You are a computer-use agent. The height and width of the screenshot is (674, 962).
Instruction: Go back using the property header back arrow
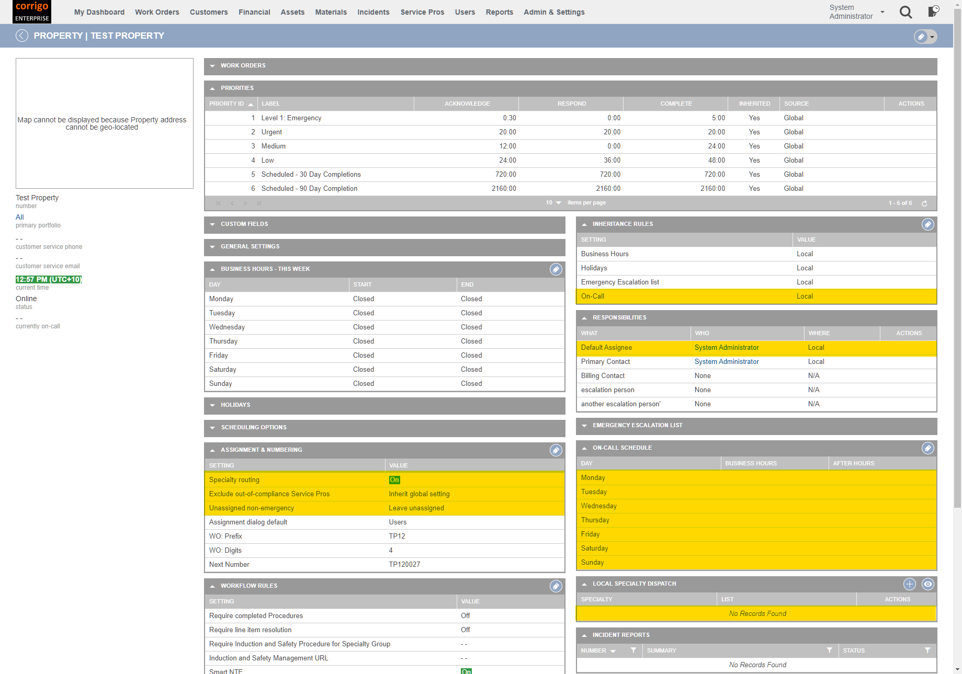click(x=22, y=36)
